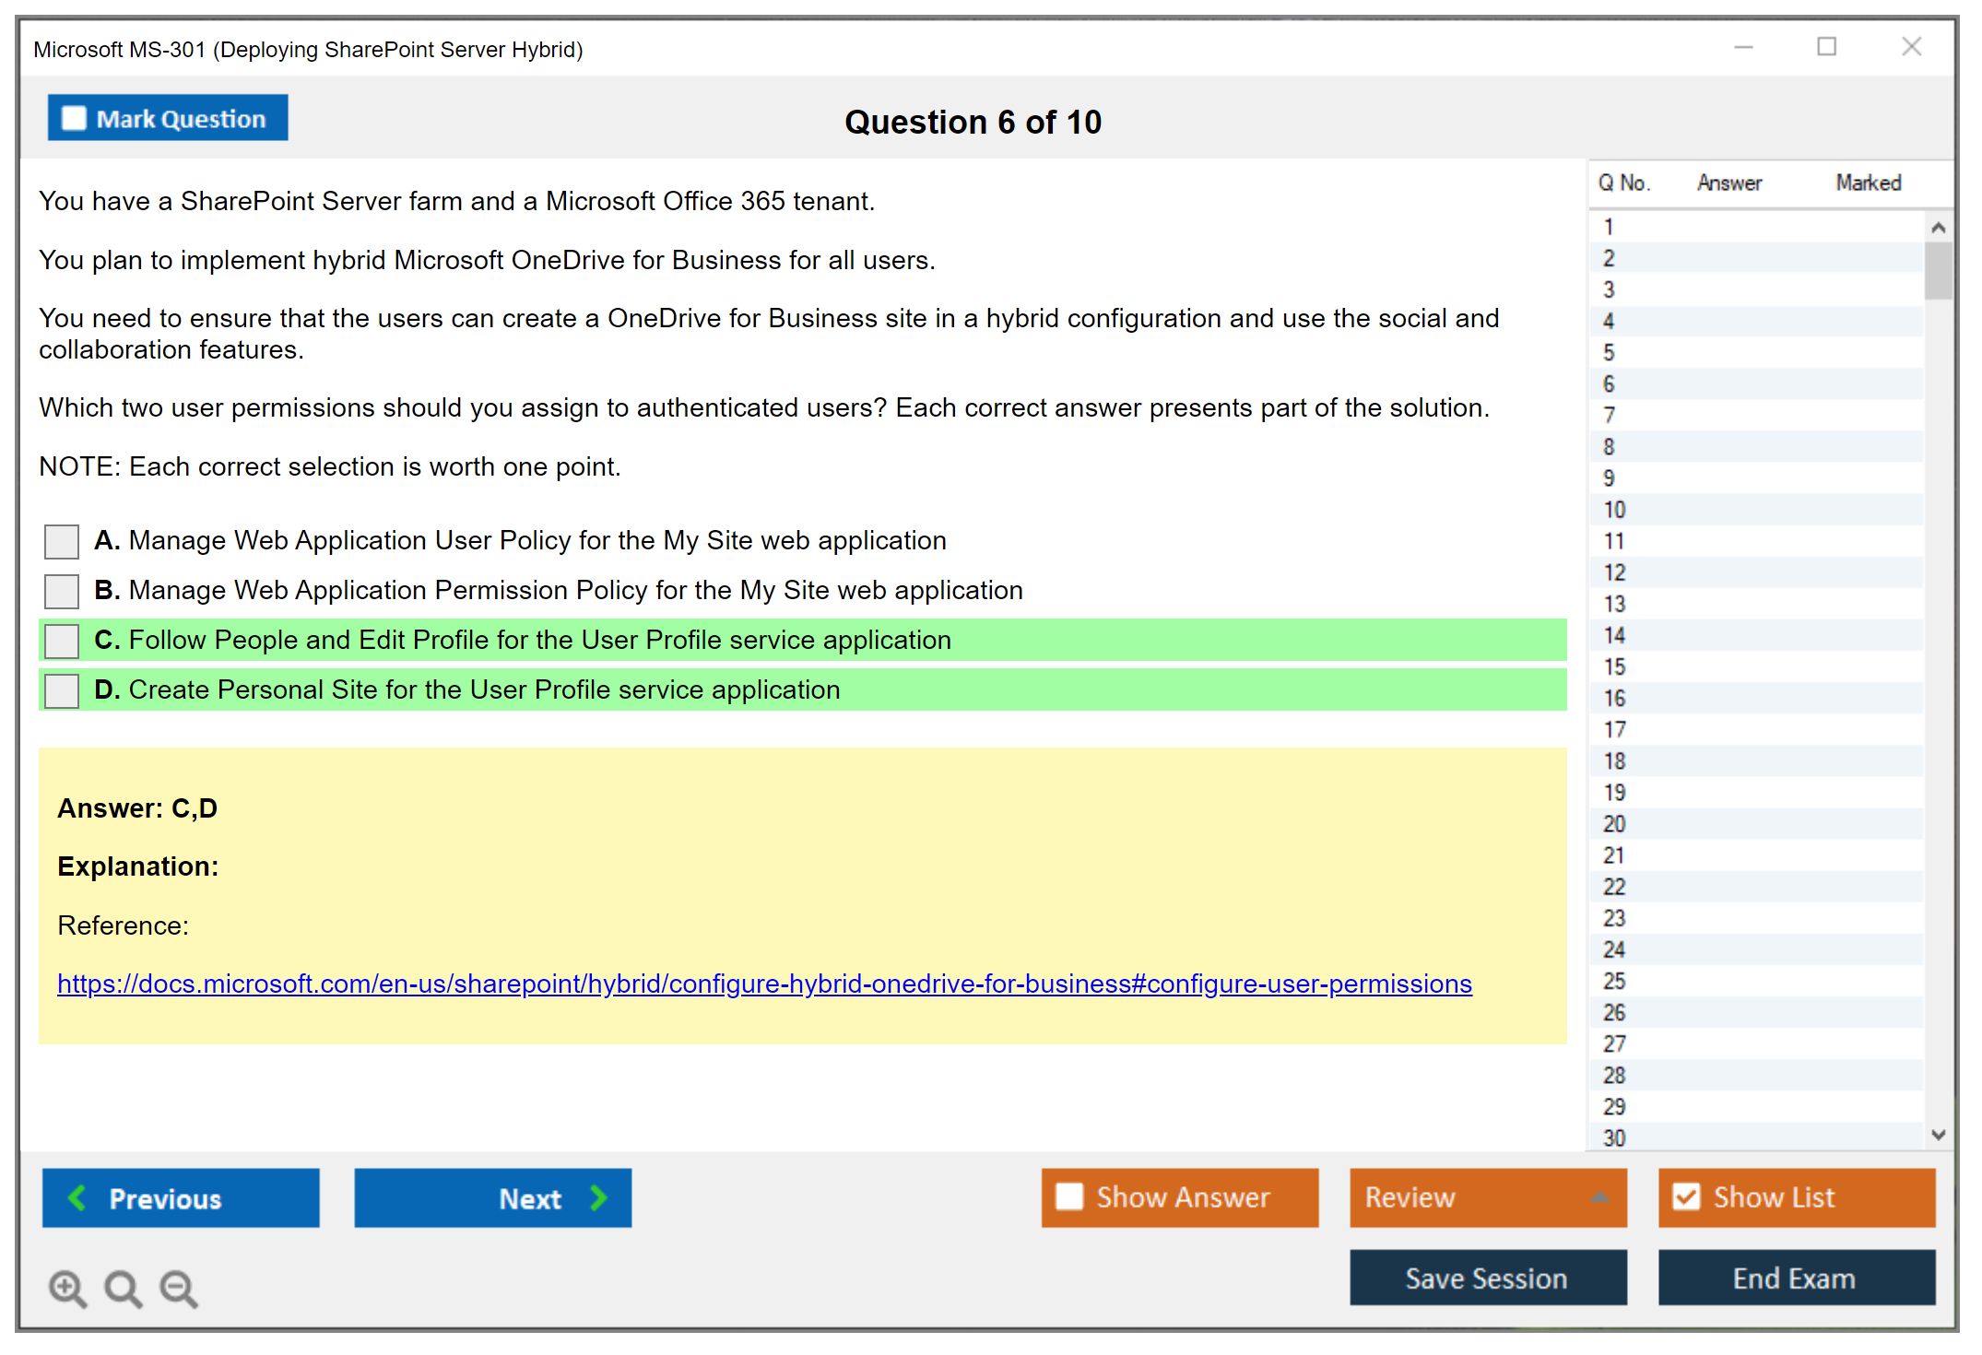Expand the Review dropdown menu
This screenshot has height=1355, width=1982.
click(x=1599, y=1197)
